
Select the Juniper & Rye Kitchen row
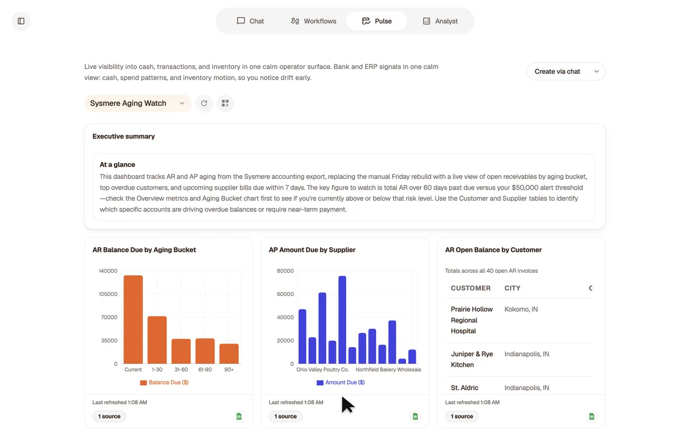click(x=519, y=360)
